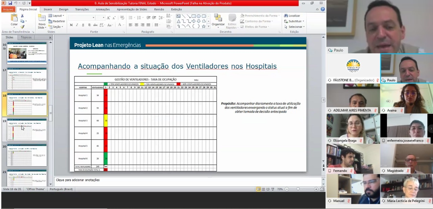Save the presentation from the quick access toolbar
Viewport: 433px width, 209px height.
(10, 3)
